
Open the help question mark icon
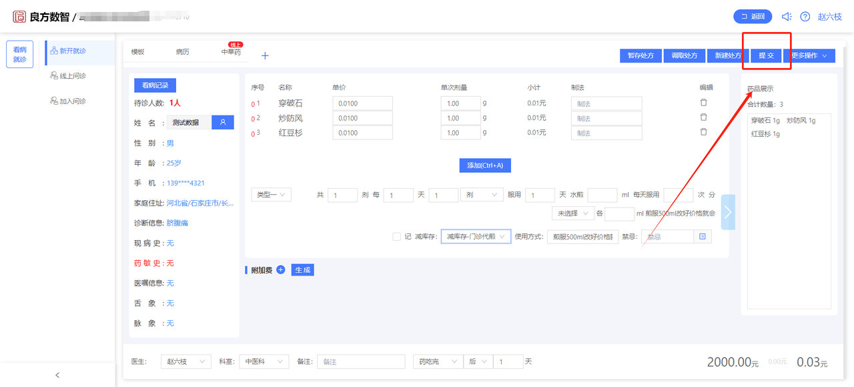point(805,17)
